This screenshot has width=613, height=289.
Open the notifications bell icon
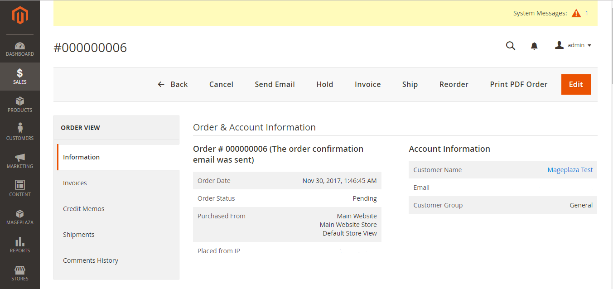point(534,46)
